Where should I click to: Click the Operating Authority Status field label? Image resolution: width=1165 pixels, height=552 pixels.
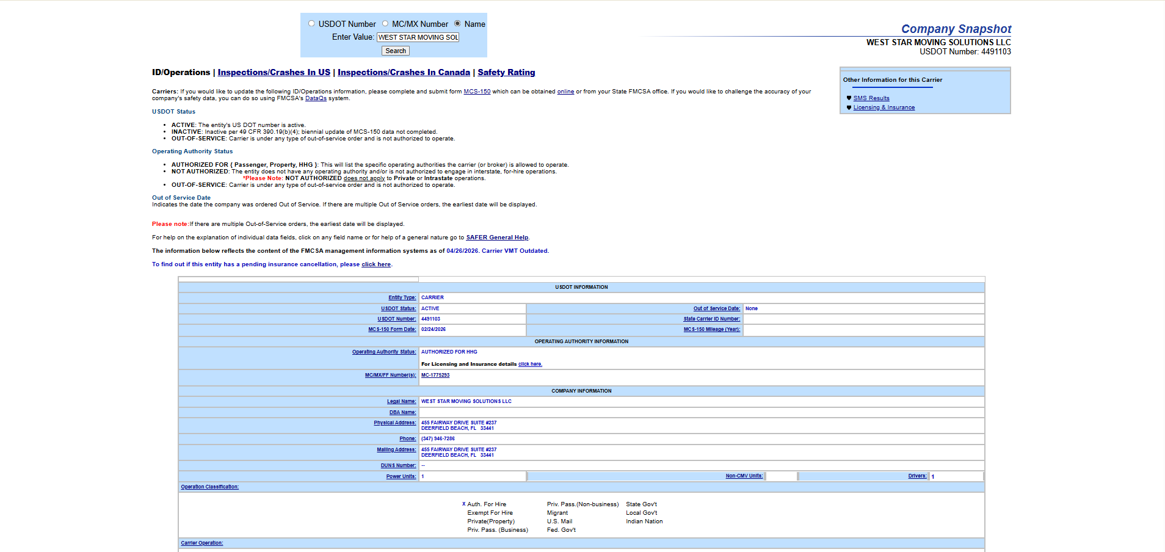pos(383,352)
